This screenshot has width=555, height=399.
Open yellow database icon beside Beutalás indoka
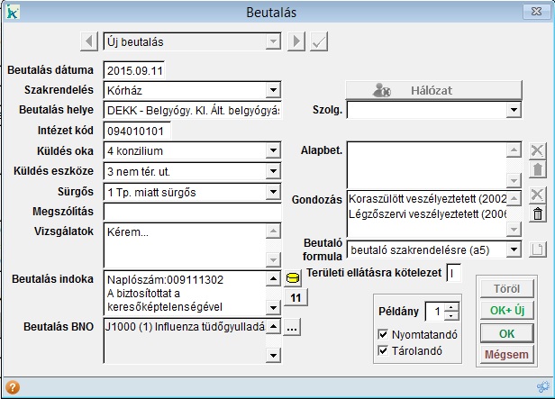point(293,278)
